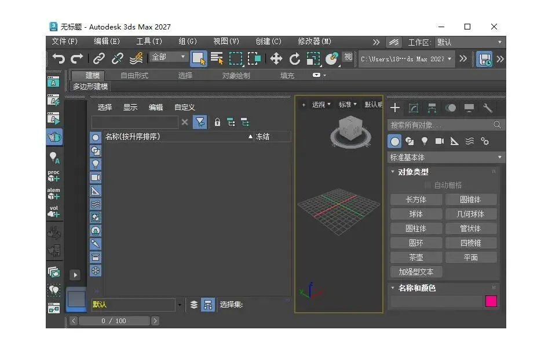Open the Motion tab in command panel
Screen dimensions: 552x348
(450, 108)
